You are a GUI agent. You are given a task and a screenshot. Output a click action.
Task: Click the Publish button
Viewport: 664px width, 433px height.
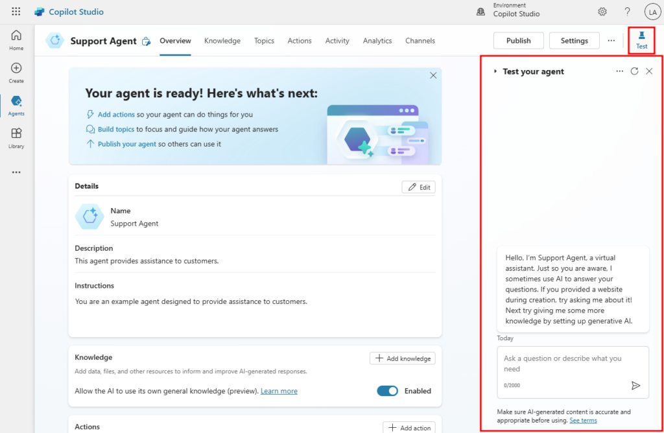pyautogui.click(x=518, y=41)
